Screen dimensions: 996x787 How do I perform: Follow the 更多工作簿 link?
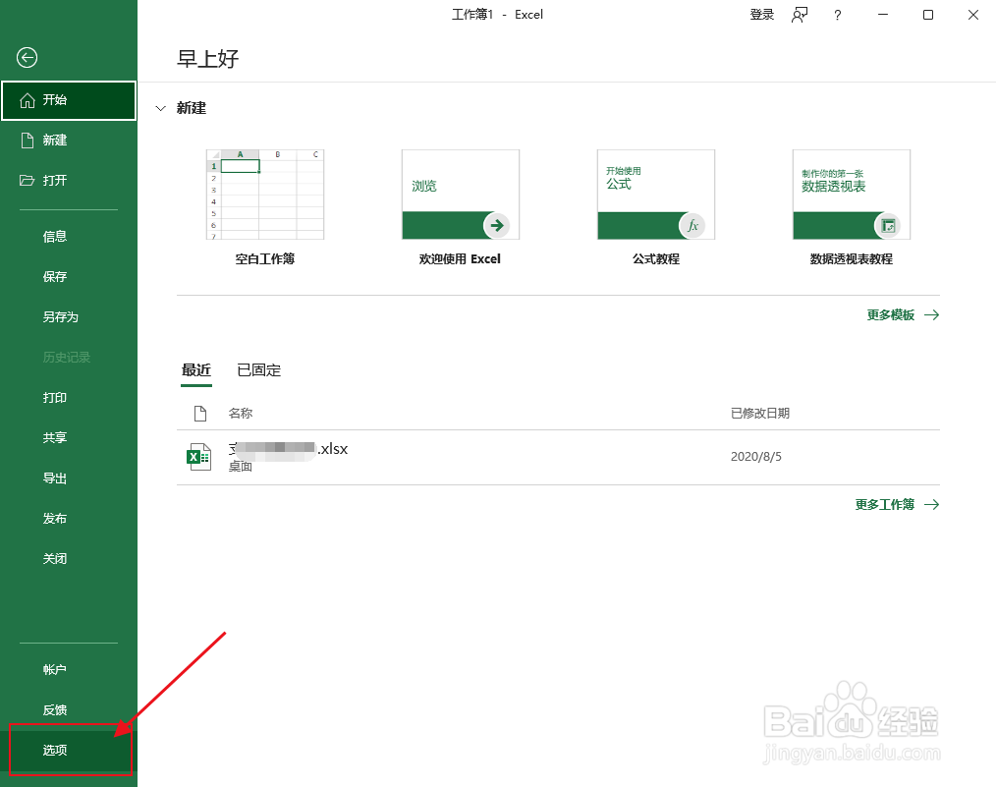tap(885, 504)
